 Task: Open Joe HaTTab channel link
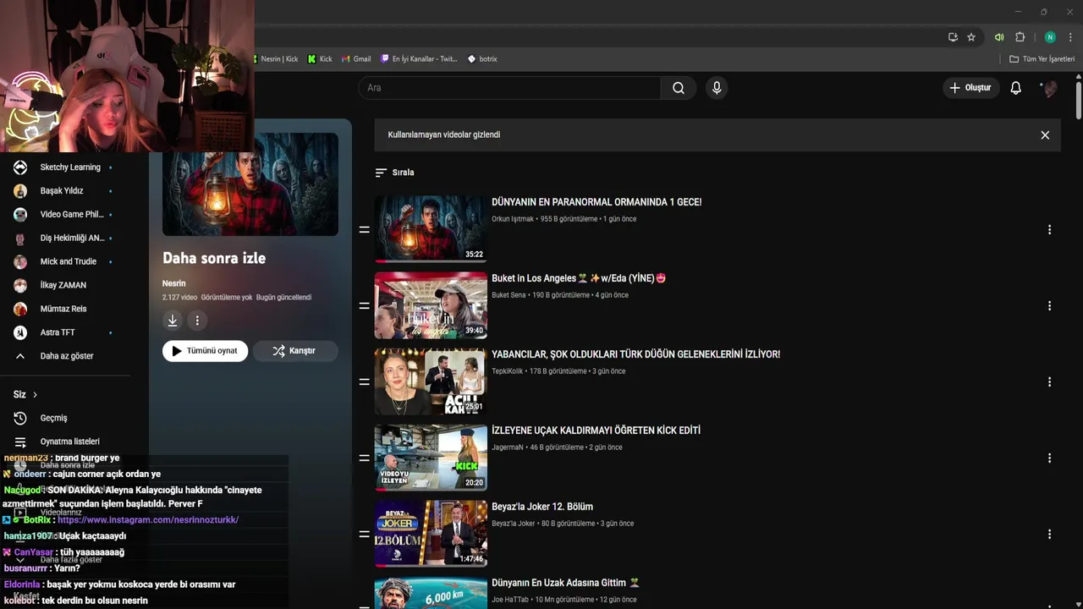click(510, 600)
